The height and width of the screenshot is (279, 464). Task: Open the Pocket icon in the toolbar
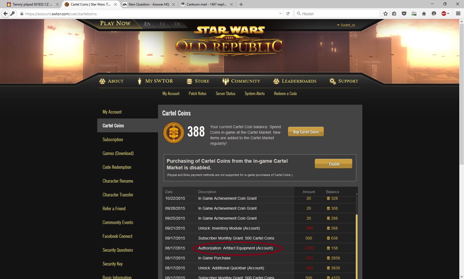[404, 14]
